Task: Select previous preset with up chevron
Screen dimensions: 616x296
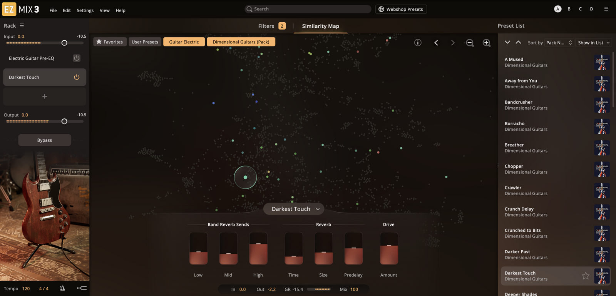Action: [518, 42]
